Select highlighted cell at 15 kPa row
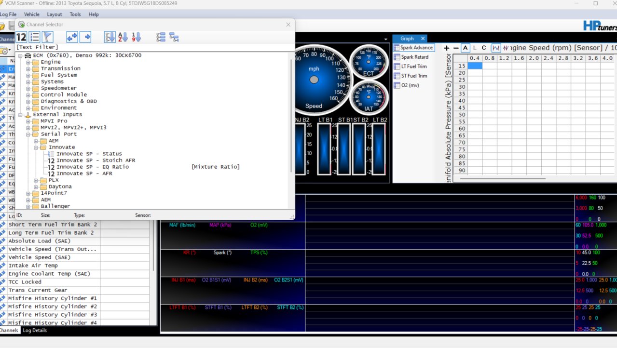The width and height of the screenshot is (617, 348). 475,66
